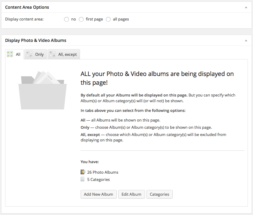Click the grid icon on the Only tab
The height and width of the screenshot is (215, 253).
[x=29, y=54]
